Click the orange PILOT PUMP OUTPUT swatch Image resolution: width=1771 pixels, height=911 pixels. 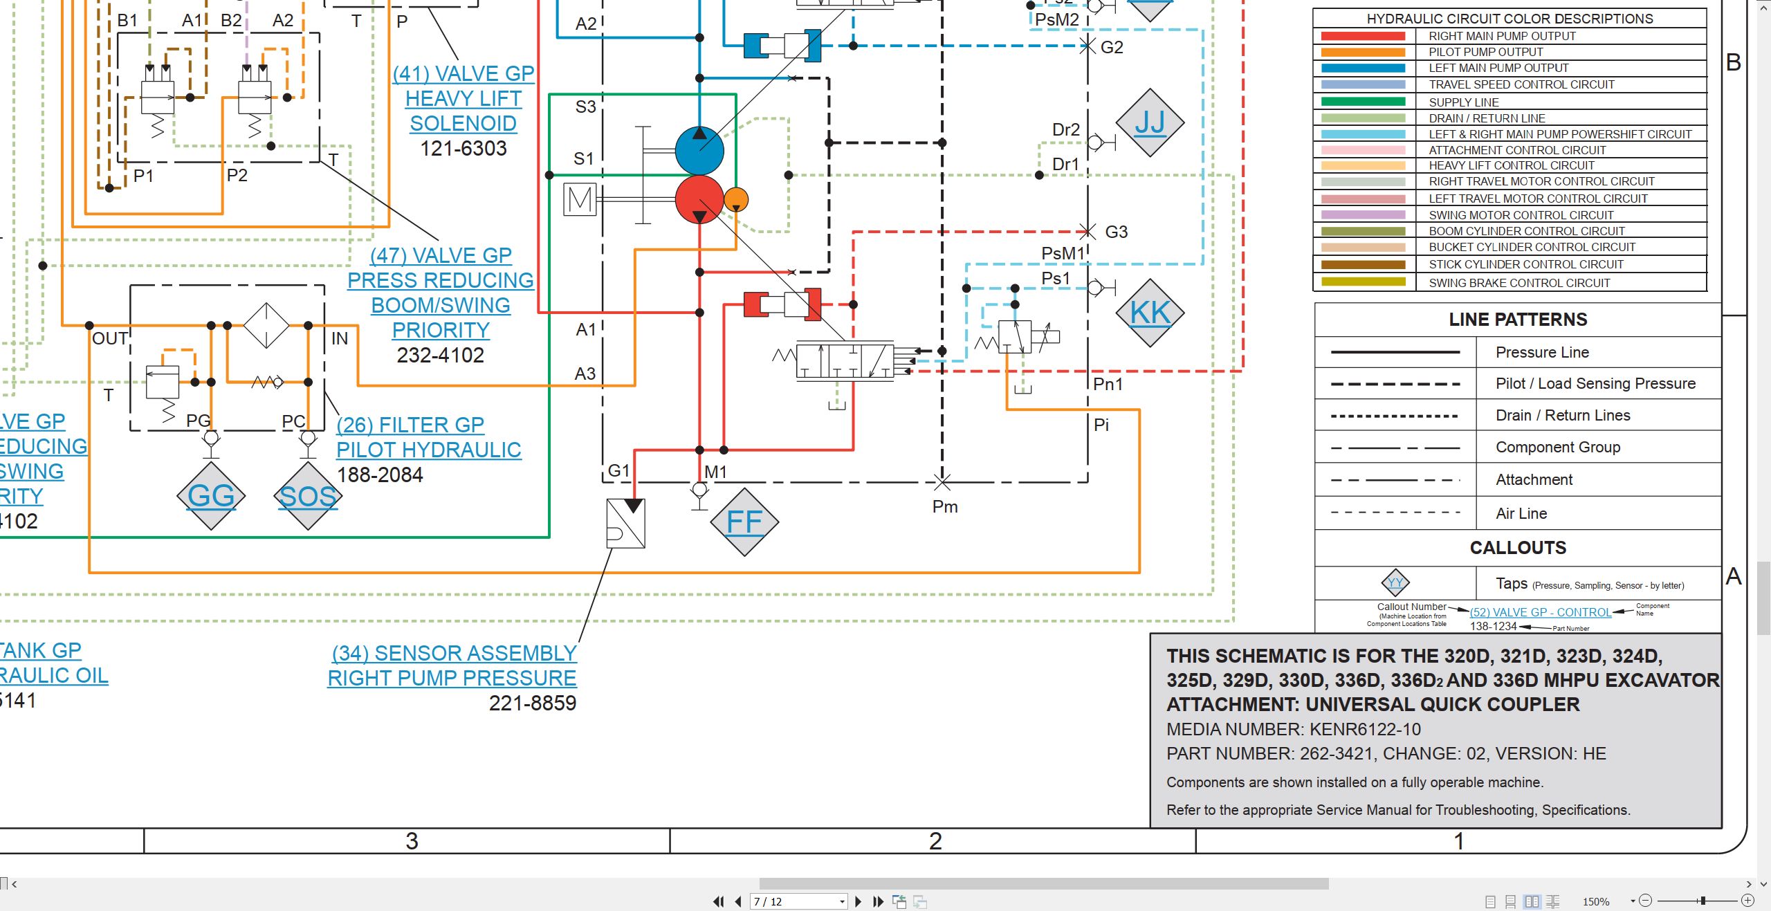(1363, 52)
